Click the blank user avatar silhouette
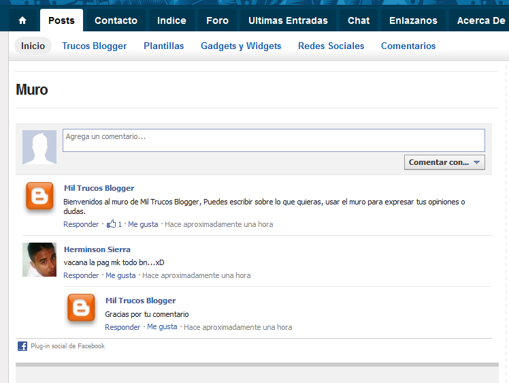The image size is (509, 383). (39, 147)
